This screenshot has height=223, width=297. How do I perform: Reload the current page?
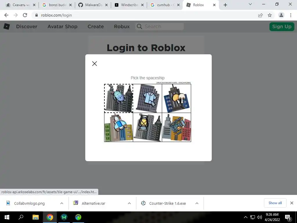pos(25,15)
